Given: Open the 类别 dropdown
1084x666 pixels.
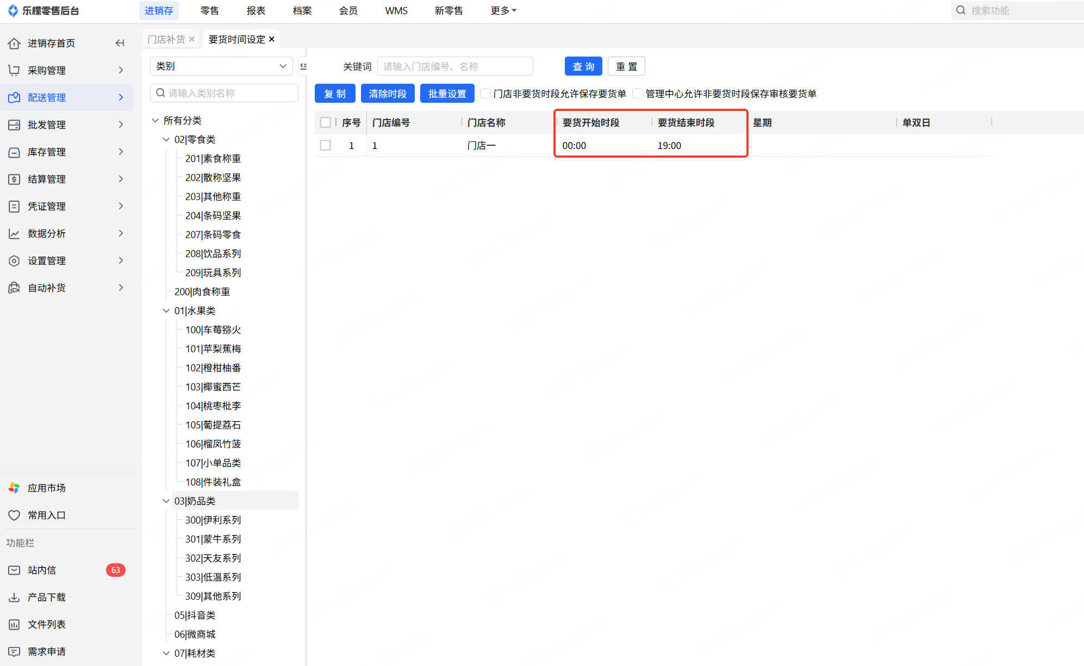Looking at the screenshot, I should [221, 66].
